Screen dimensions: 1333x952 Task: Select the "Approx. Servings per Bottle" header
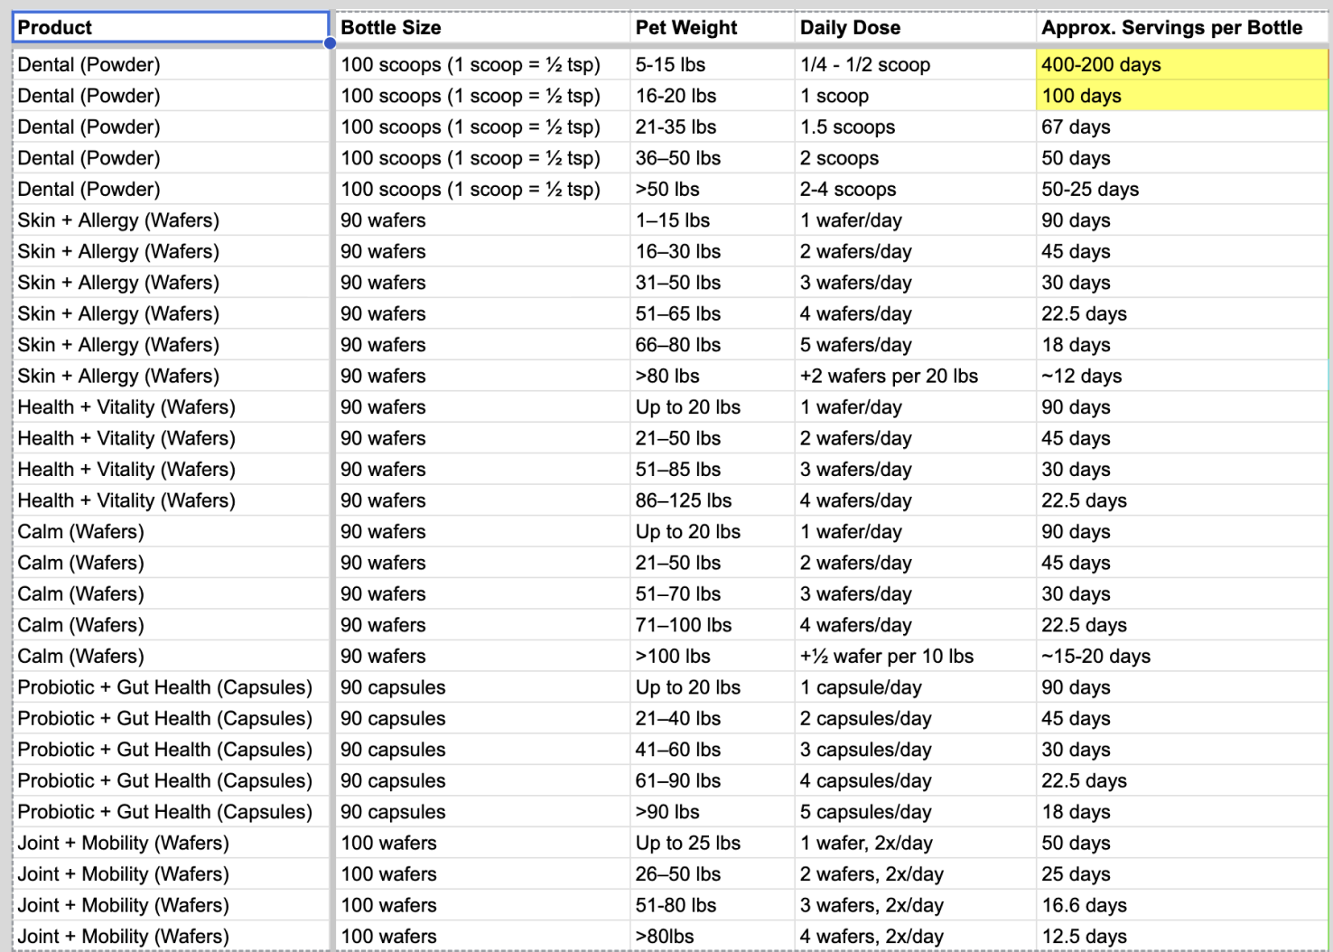pos(1182,27)
